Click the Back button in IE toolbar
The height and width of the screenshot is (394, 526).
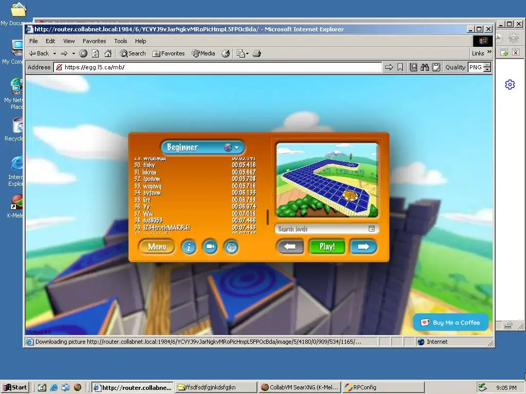click(x=39, y=53)
